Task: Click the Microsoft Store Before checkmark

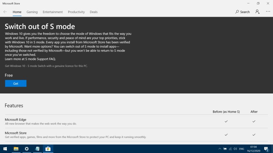Action: coord(226,135)
